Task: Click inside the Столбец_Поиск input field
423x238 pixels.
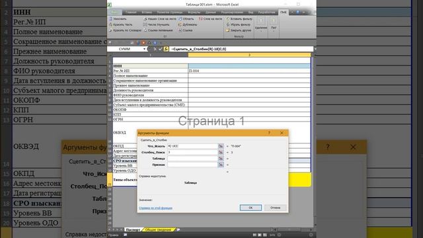Action: 192,152
